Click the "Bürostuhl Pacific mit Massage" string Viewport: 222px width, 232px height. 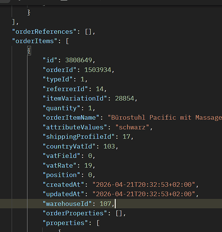click(x=165, y=117)
